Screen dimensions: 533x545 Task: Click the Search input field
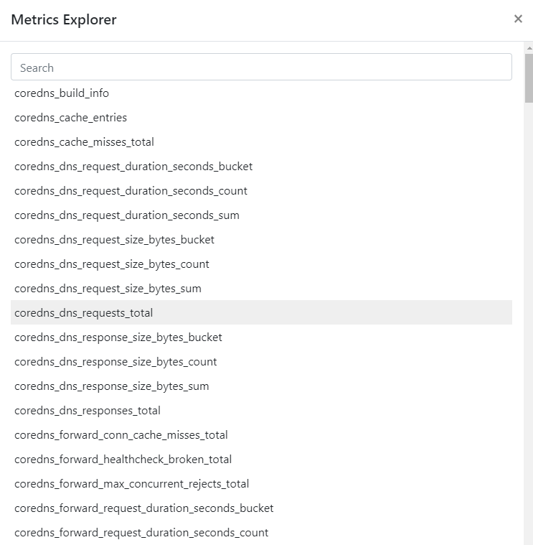[x=261, y=67]
